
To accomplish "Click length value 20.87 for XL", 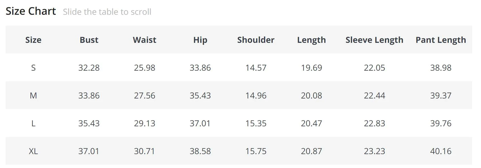I will click(311, 151).
